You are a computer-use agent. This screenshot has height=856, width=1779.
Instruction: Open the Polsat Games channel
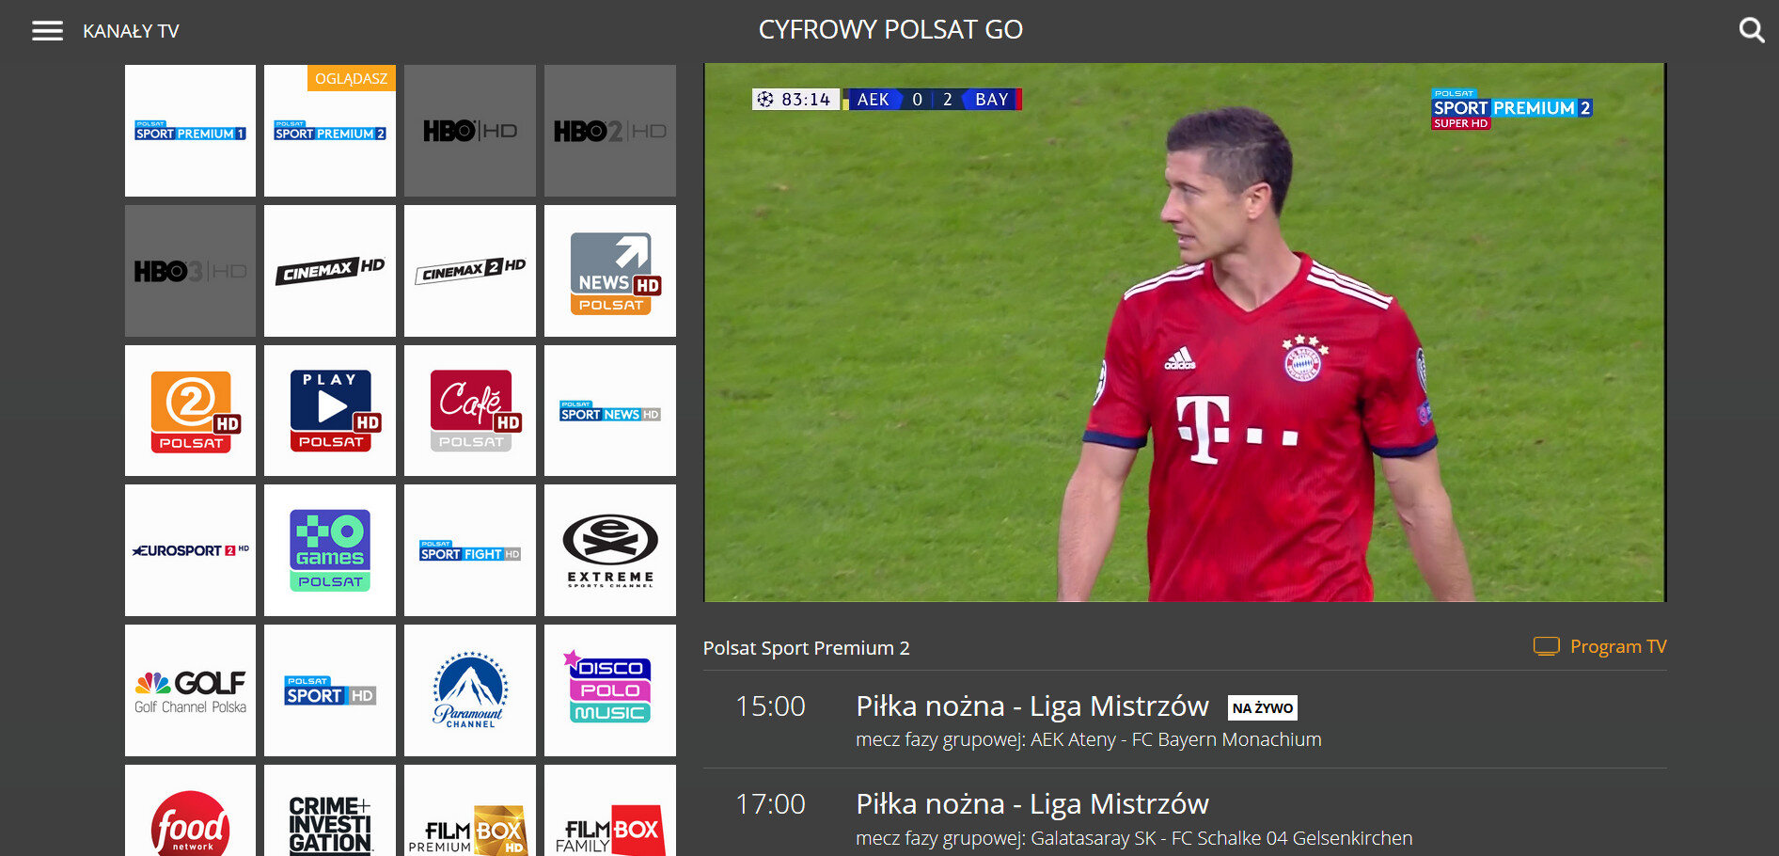tap(330, 550)
